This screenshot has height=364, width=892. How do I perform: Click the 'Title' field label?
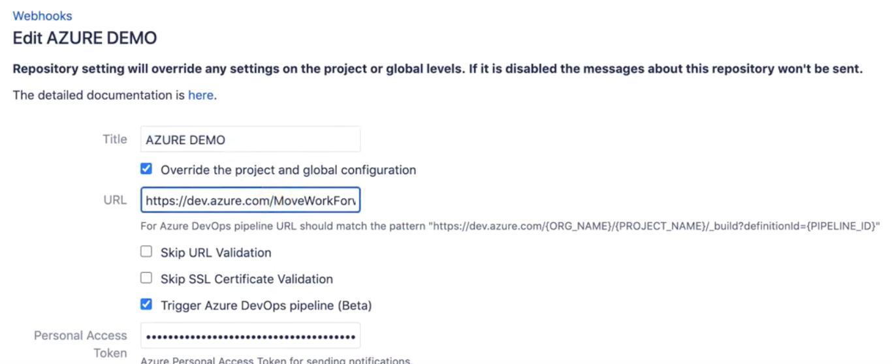tap(114, 139)
